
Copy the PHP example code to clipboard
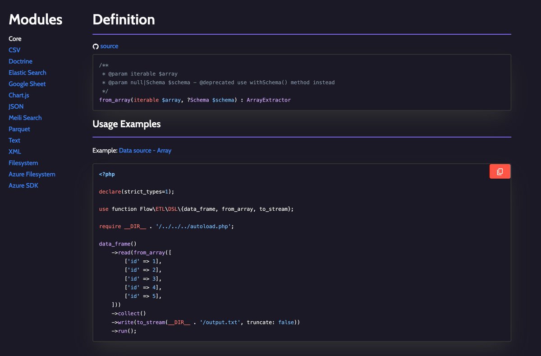[500, 171]
